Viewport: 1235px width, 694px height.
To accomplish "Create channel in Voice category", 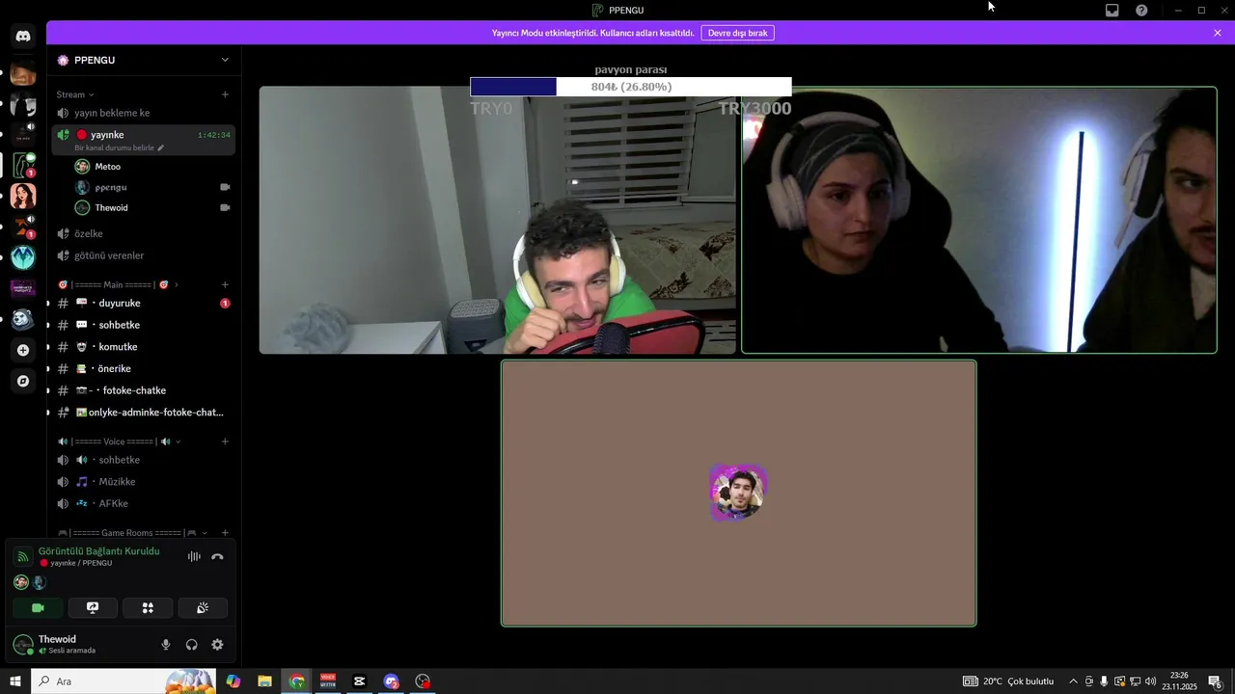I will [225, 441].
